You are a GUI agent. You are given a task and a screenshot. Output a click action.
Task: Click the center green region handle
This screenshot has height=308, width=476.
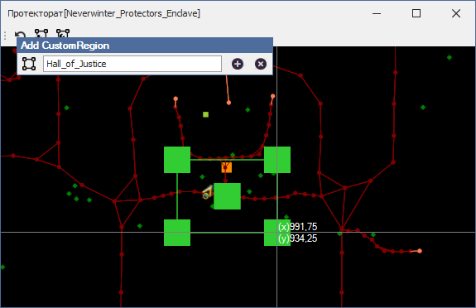tap(227, 196)
